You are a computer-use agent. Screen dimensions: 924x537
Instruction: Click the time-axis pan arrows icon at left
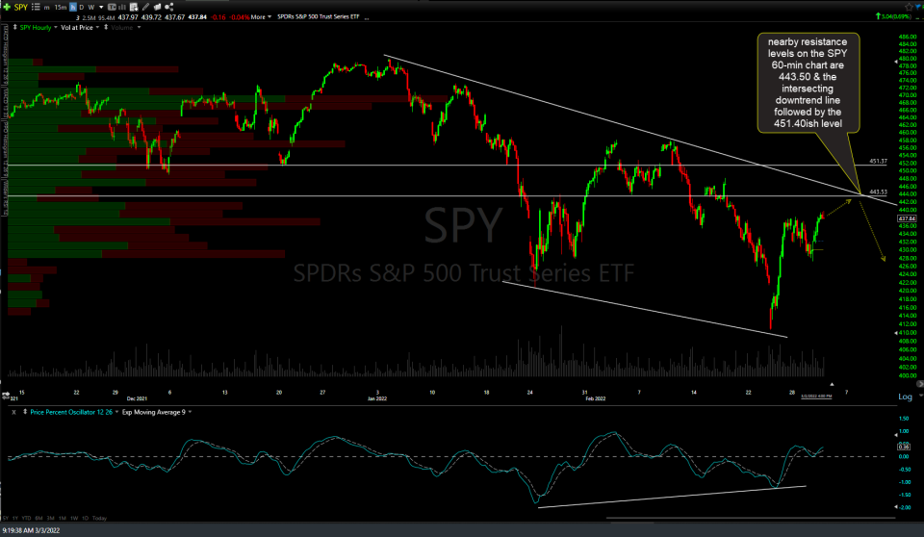tap(6, 395)
